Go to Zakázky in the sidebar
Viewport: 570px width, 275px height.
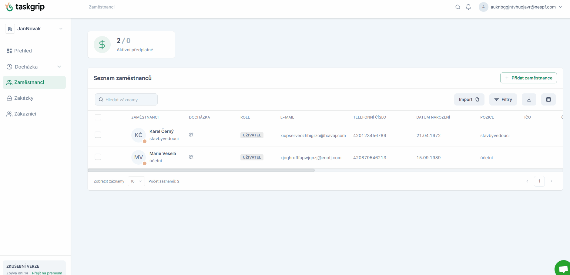(24, 98)
